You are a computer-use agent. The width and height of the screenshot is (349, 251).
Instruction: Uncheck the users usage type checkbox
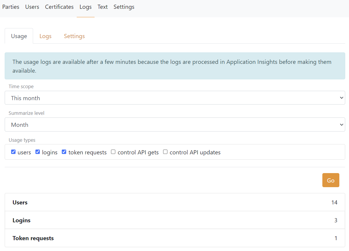click(13, 152)
